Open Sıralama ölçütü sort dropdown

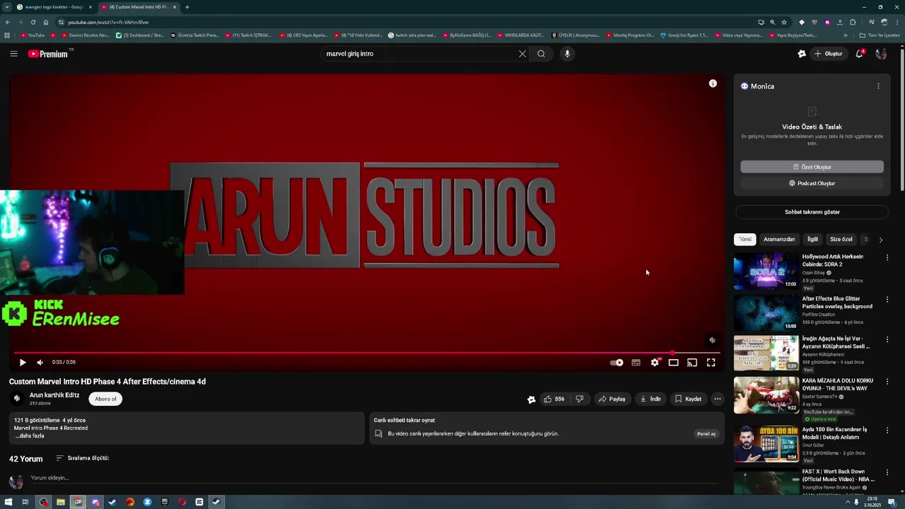[83, 458]
